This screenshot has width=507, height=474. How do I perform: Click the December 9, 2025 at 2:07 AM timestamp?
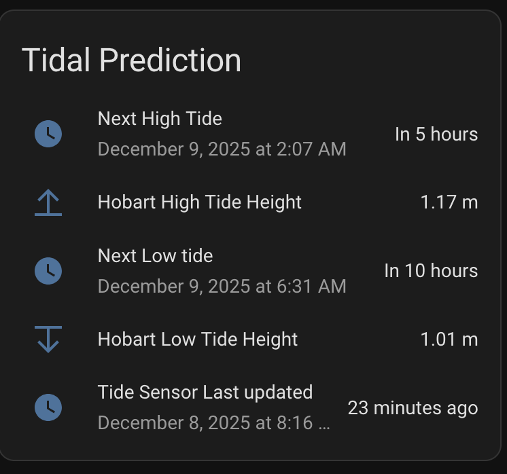pos(222,149)
